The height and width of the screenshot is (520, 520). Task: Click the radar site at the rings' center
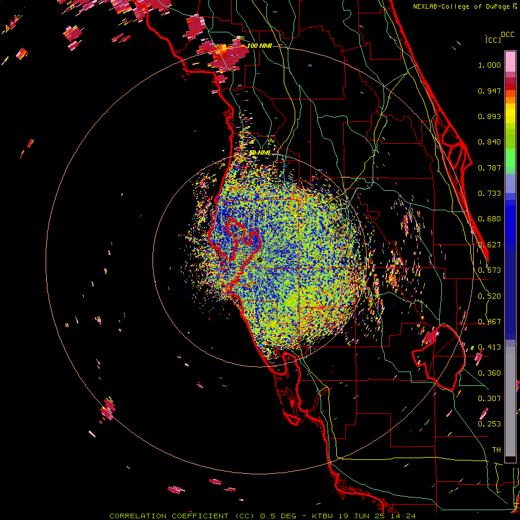point(259,260)
